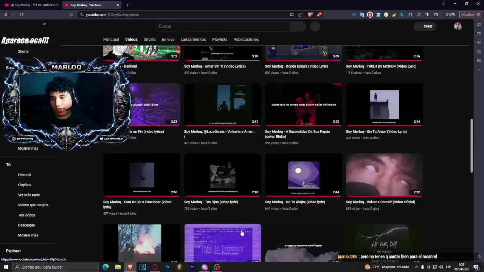This screenshot has height=272, width=484.
Task: Show hidden system tray icons chevron
Action: [x=417, y=267]
